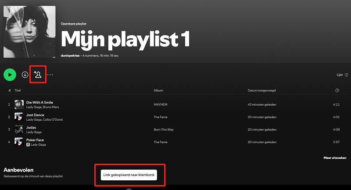
Task: Click 20 minuten geleden for Just Dance
Action: (x=262, y=117)
